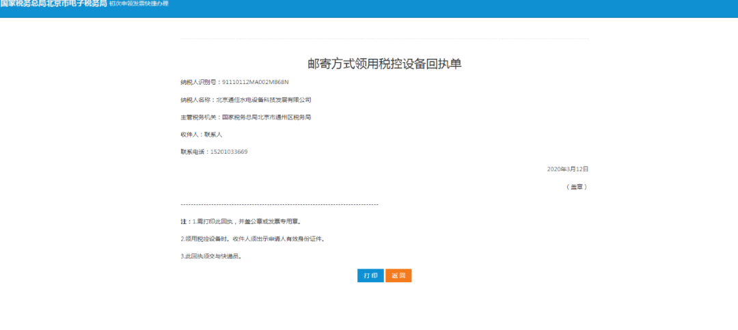Click the 国家税务总局北京市电子税务局 header title

[x=53, y=3]
